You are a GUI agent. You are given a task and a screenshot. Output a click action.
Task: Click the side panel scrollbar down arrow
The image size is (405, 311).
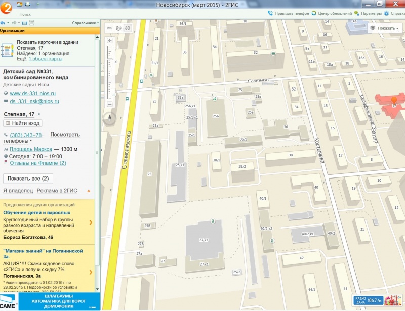[97, 289]
